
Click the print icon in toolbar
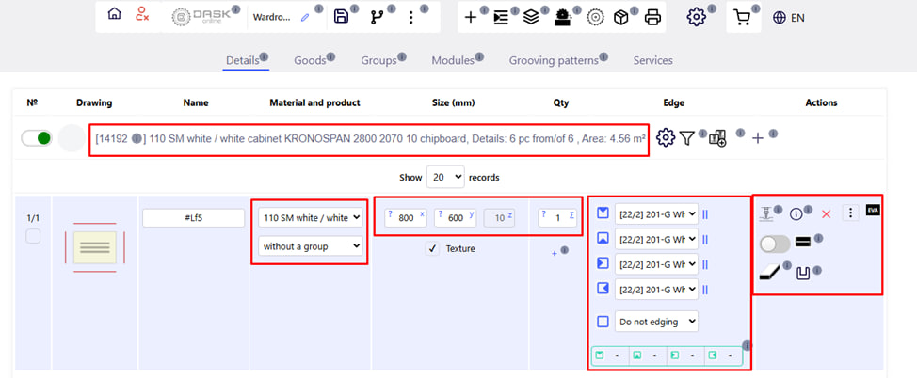(652, 17)
